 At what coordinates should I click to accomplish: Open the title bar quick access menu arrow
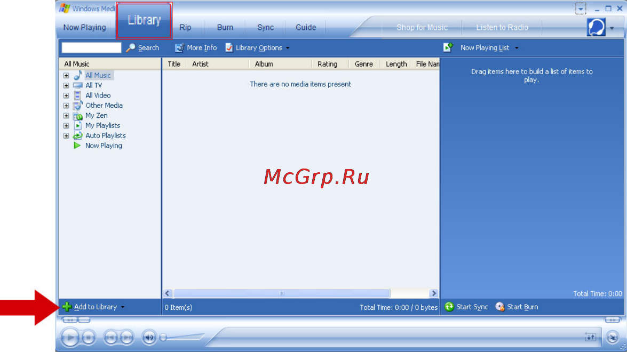pos(581,9)
